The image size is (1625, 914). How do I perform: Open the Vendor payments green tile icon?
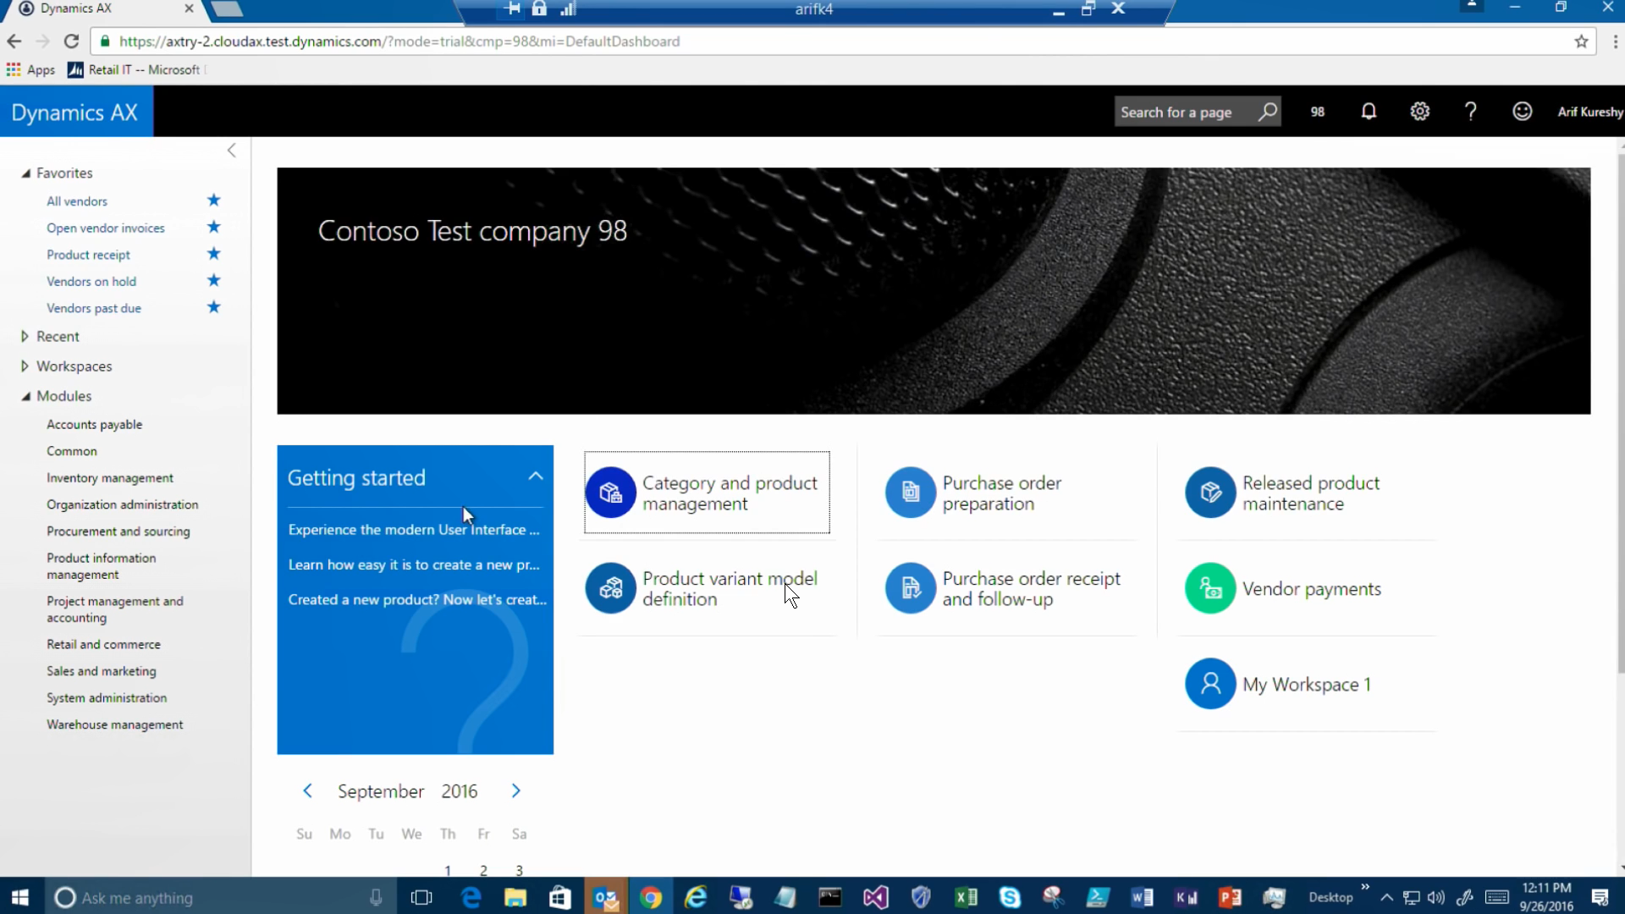coord(1210,588)
